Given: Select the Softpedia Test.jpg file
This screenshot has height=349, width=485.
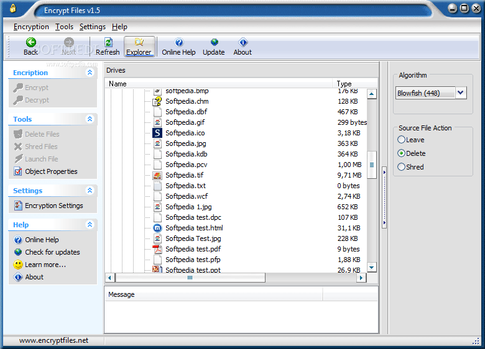Looking at the screenshot, I should (x=193, y=238).
